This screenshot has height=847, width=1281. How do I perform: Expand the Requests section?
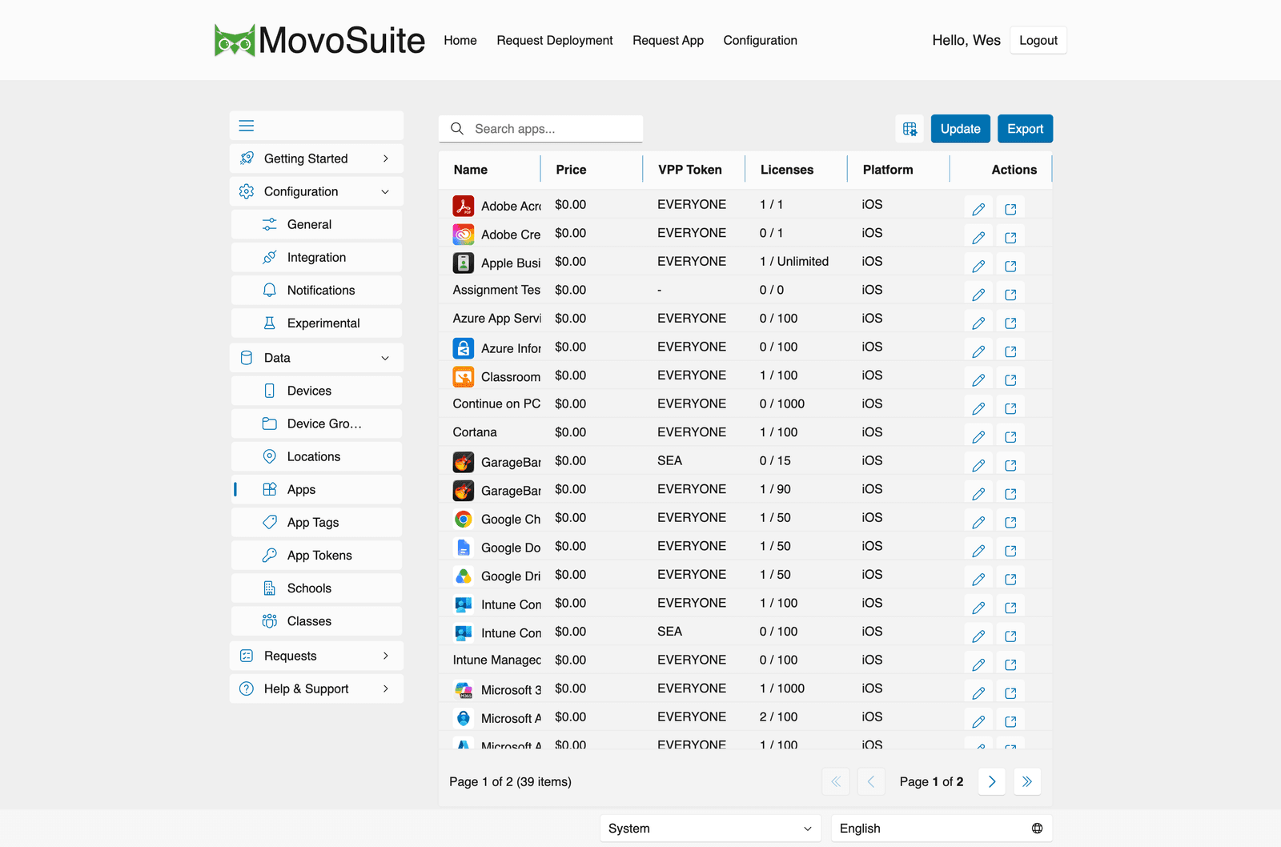tap(316, 656)
